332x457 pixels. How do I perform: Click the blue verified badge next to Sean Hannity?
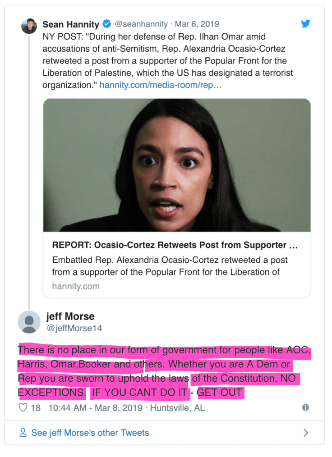106,24
